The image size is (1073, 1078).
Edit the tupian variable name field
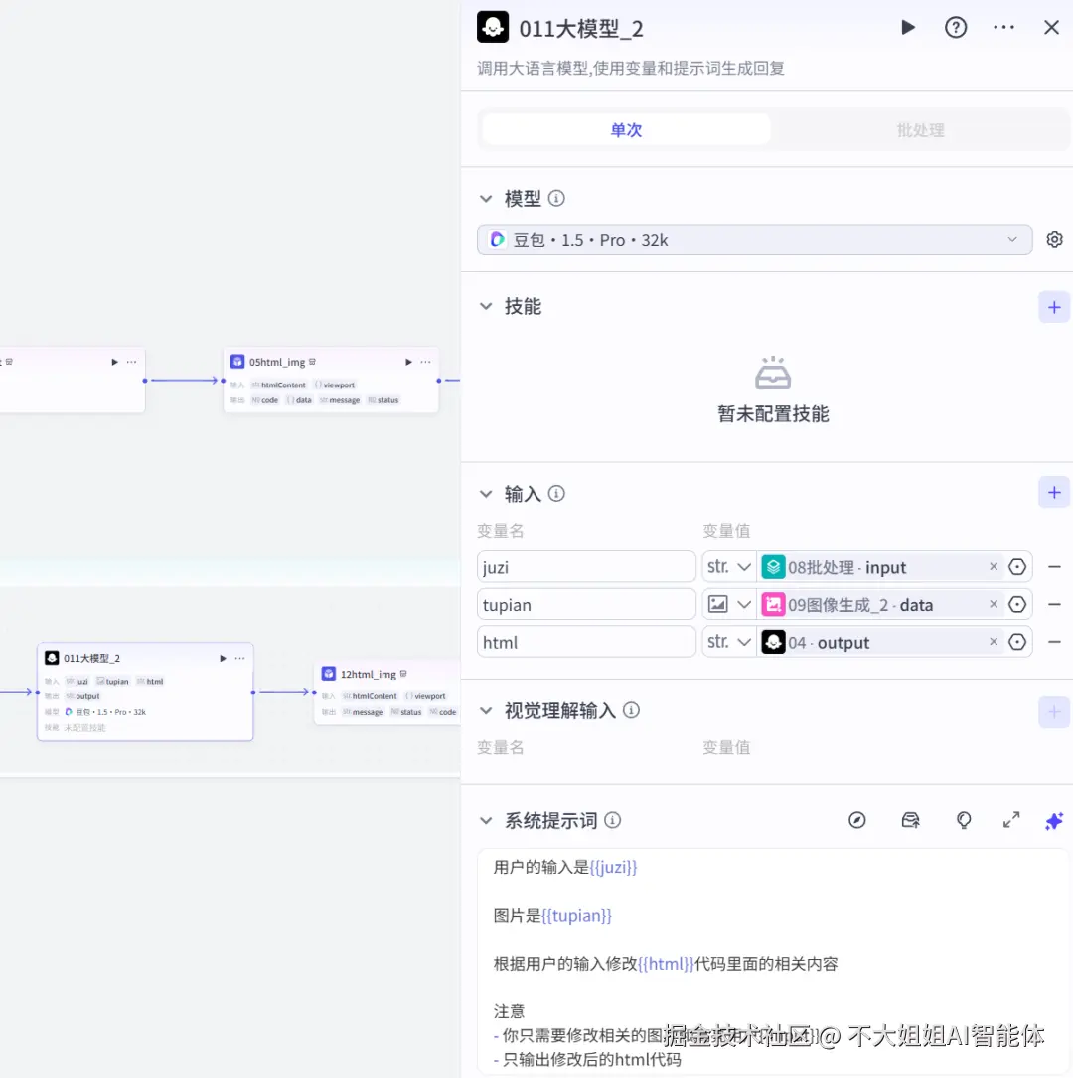point(586,605)
